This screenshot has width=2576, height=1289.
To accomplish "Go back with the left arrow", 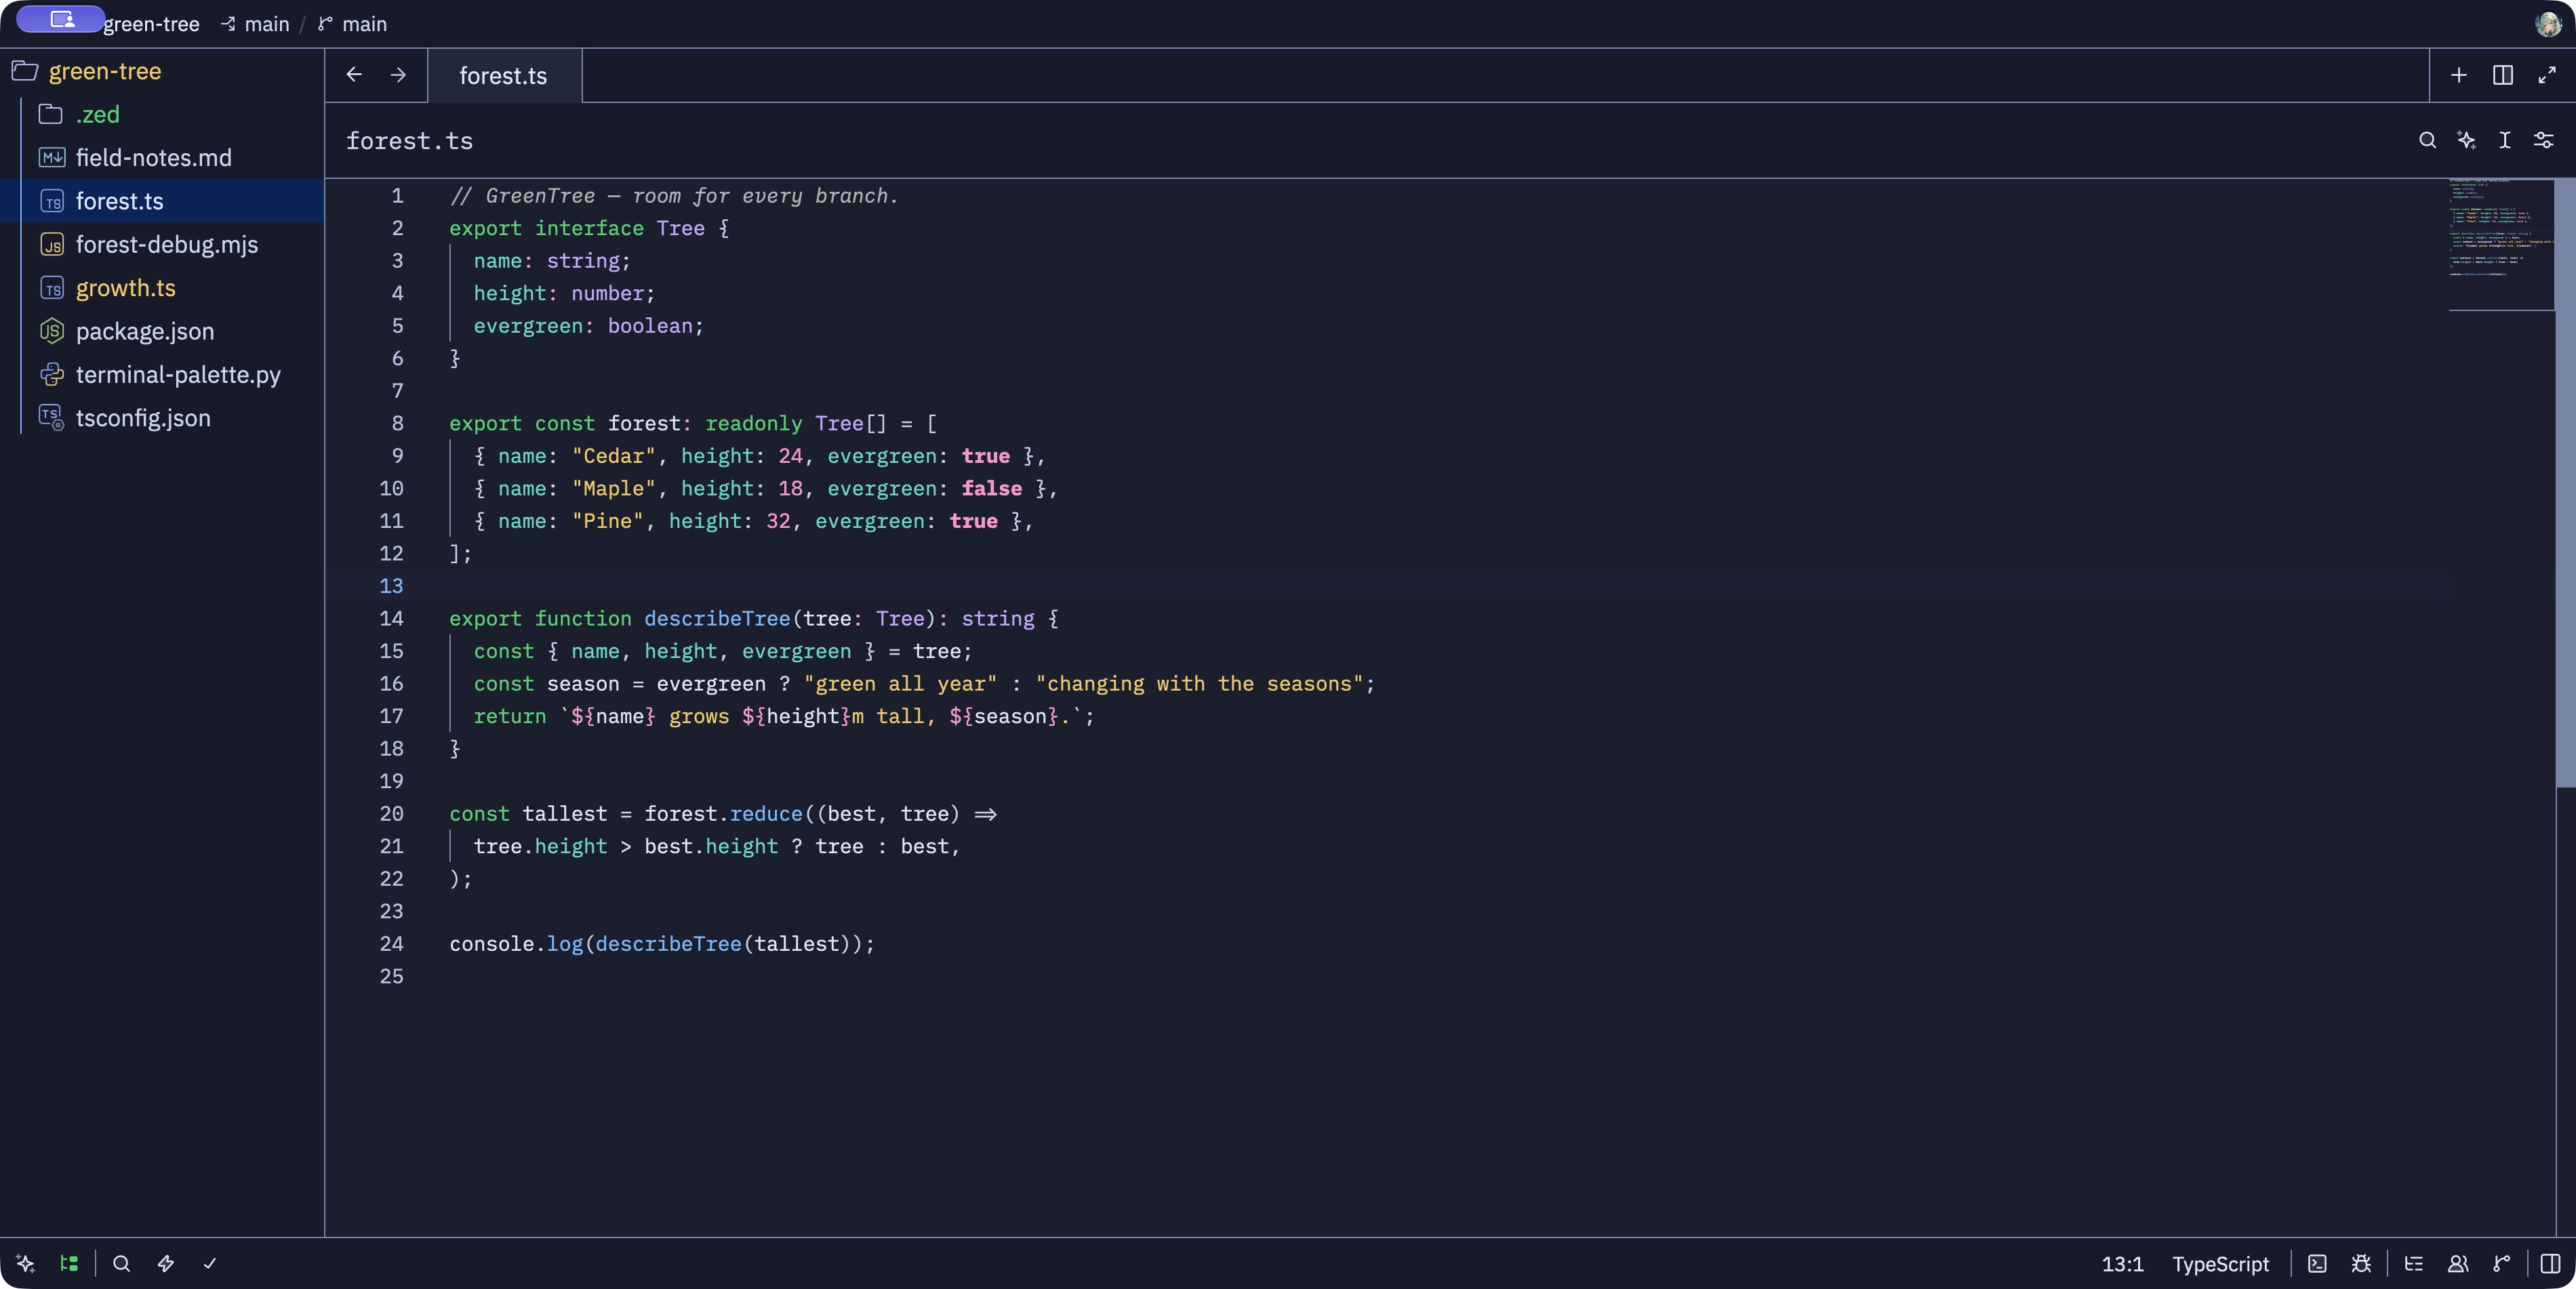I will 354,75.
